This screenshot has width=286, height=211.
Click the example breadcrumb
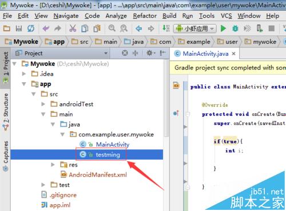click(x=194, y=42)
